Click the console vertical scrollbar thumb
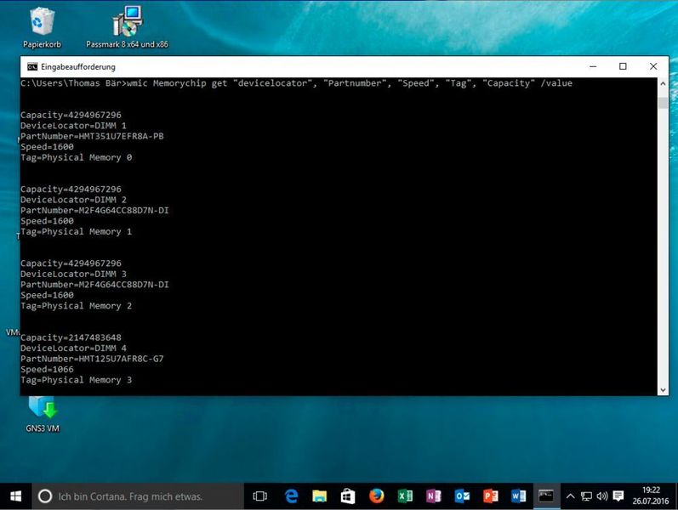This screenshot has width=678, height=510. [663, 103]
